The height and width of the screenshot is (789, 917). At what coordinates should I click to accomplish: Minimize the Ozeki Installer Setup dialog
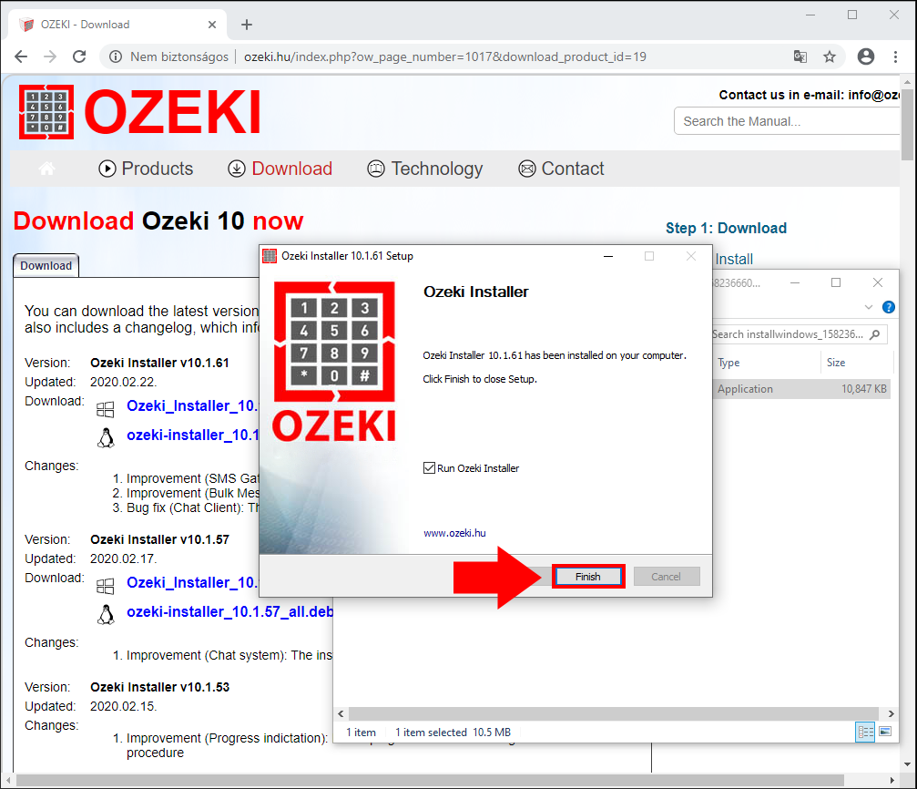pos(608,256)
